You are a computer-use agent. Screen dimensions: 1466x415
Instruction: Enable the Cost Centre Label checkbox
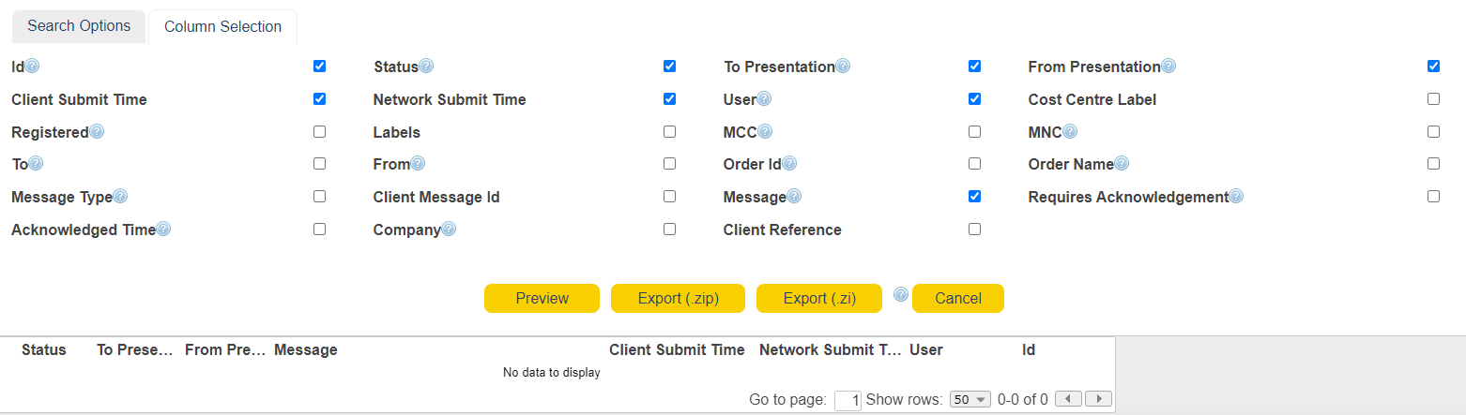(x=1433, y=99)
